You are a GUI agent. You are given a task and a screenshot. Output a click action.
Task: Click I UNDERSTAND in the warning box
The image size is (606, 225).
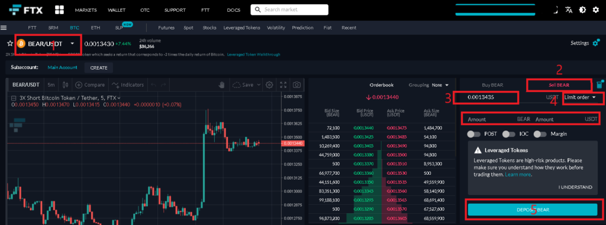575,187
